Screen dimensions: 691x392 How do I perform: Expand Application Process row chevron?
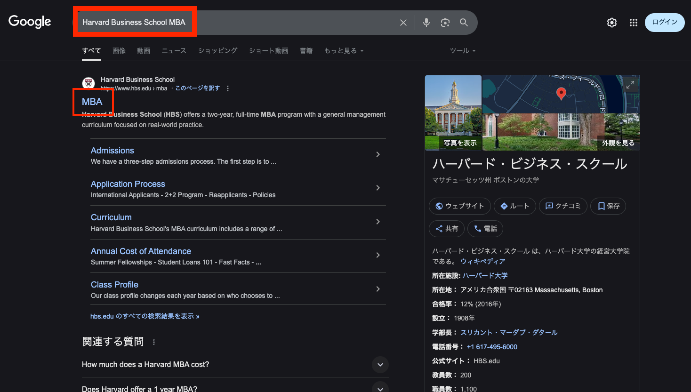click(378, 188)
